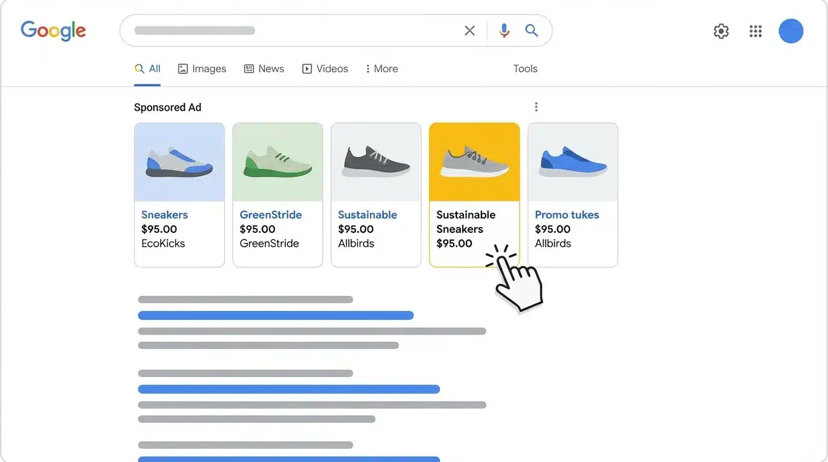Click the Google logo

53,31
